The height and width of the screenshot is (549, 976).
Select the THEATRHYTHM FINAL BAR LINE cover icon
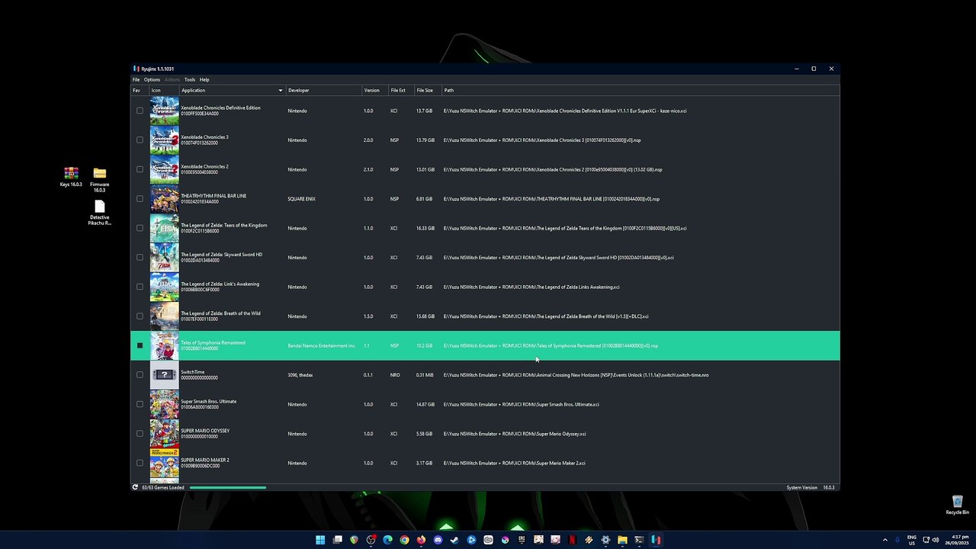164,199
